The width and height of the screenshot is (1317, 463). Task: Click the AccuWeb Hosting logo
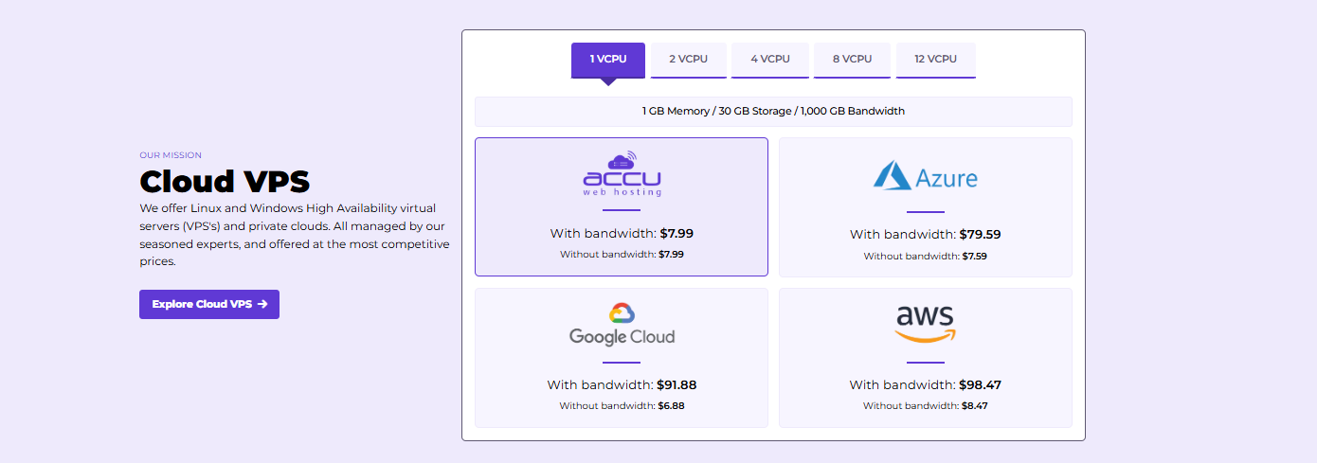(622, 174)
